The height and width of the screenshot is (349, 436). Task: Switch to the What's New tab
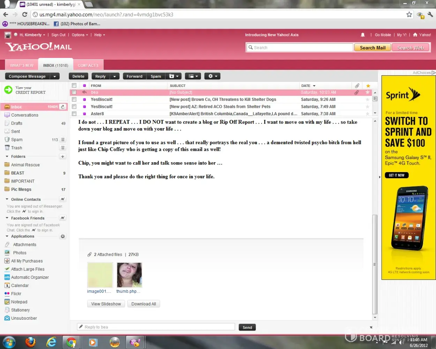click(x=22, y=65)
